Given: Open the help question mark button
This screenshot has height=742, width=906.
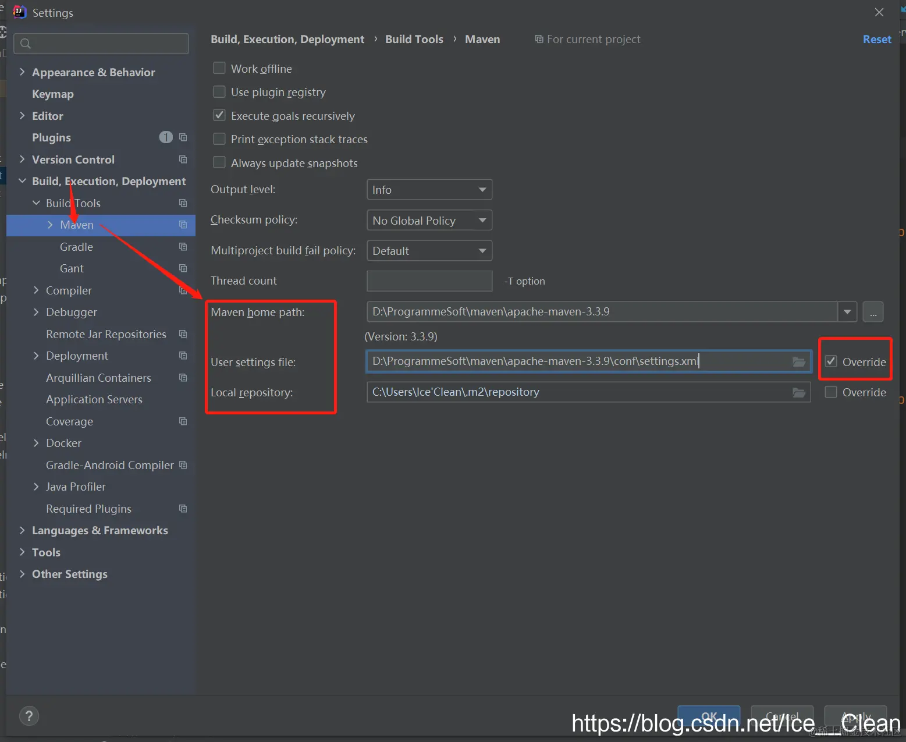Looking at the screenshot, I should tap(29, 716).
